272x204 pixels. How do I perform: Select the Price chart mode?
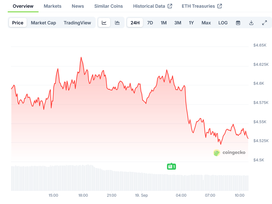pyautogui.click(x=18, y=23)
